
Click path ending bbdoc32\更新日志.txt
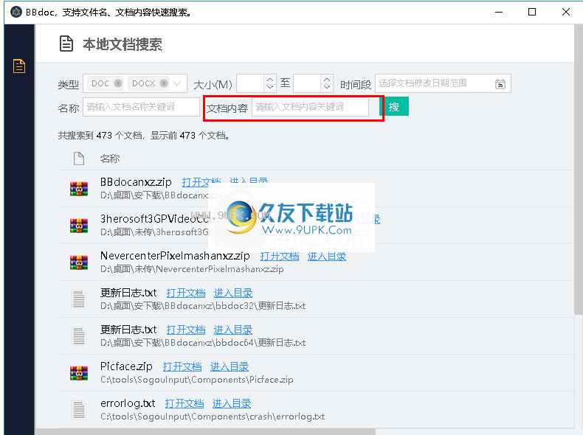203,306
